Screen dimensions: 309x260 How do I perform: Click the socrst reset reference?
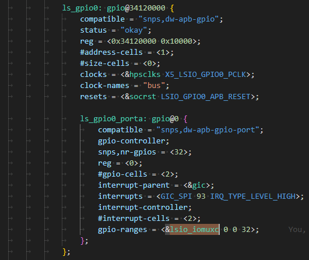143,97
